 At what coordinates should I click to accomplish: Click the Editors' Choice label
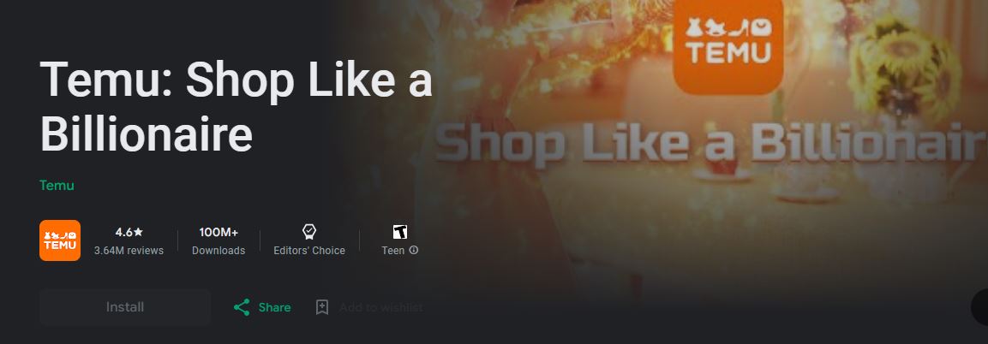point(309,250)
